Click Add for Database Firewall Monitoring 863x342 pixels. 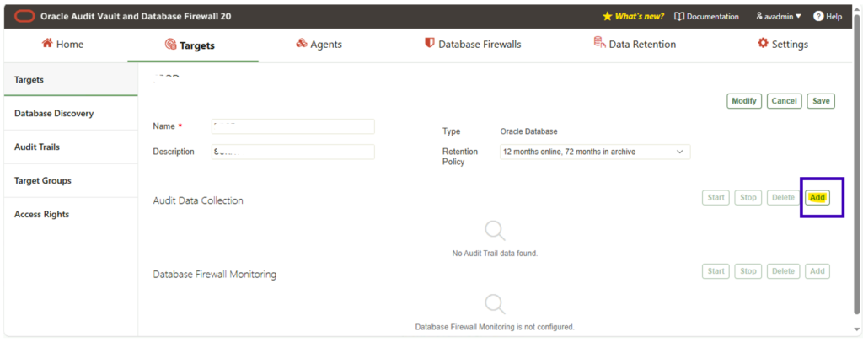point(817,271)
